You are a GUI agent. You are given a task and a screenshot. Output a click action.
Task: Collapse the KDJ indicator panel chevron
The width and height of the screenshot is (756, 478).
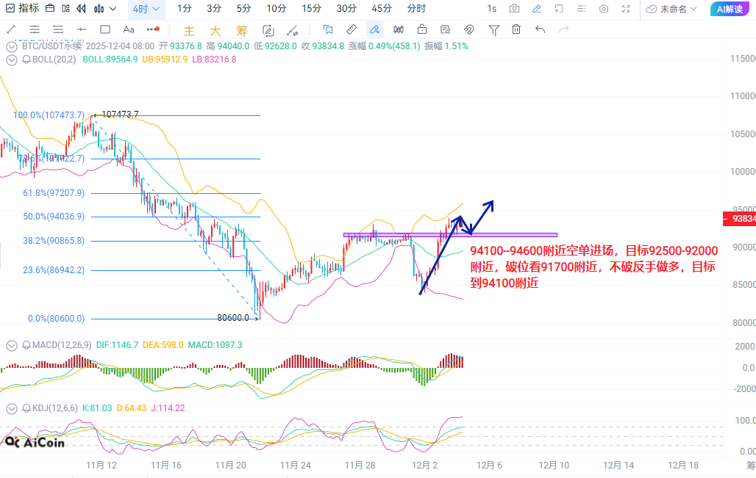tap(11, 408)
